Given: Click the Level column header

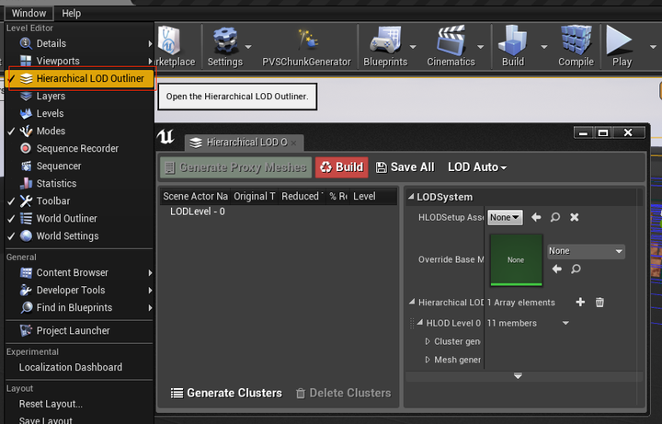Looking at the screenshot, I should [x=373, y=196].
